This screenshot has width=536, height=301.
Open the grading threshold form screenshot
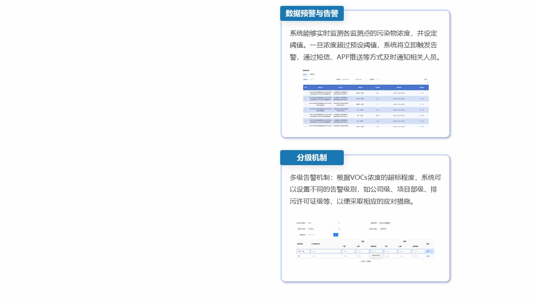(365, 242)
